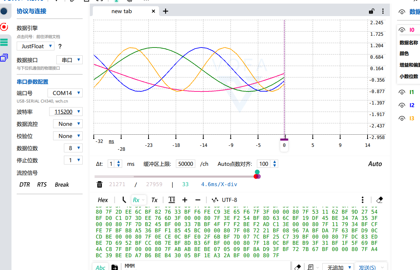Open the 无追加 append dropdown

(x=338, y=267)
